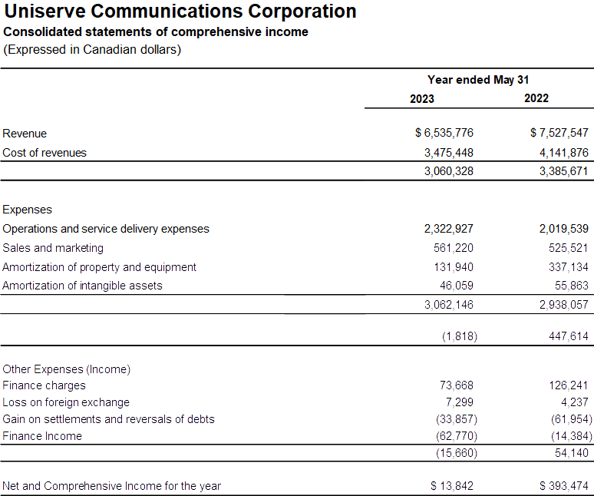Click Amortization of property and equipment label
The width and height of the screenshot is (594, 496).
[100, 267]
